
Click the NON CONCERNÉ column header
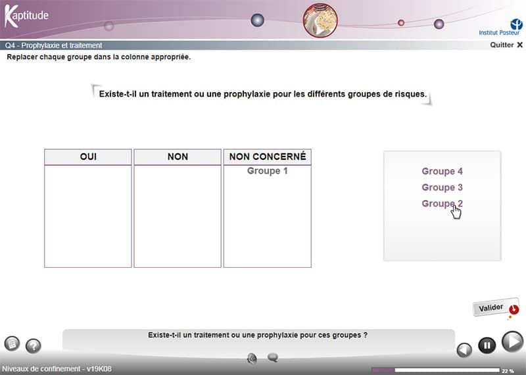267,157
